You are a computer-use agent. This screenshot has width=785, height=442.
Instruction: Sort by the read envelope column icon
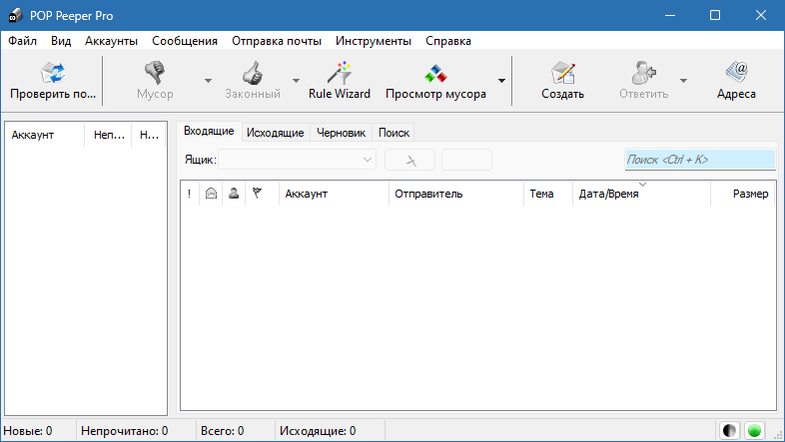[212, 194]
